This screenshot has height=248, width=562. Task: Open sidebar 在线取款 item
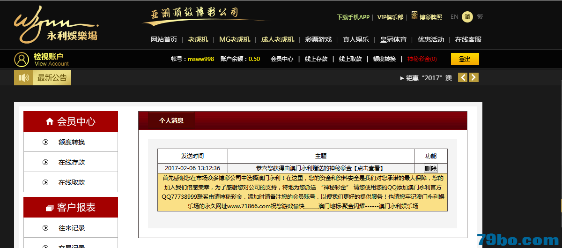click(x=72, y=182)
